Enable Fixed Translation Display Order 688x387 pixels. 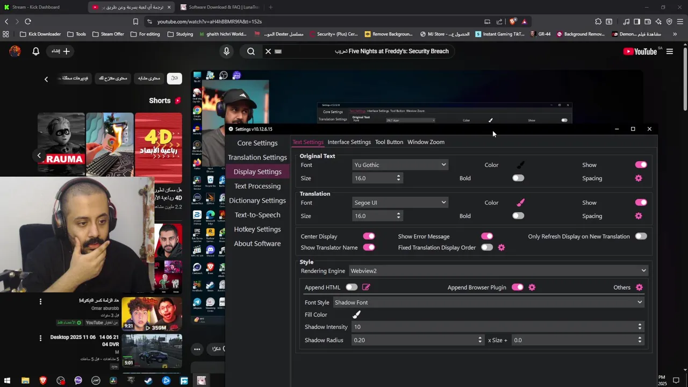[487, 247]
